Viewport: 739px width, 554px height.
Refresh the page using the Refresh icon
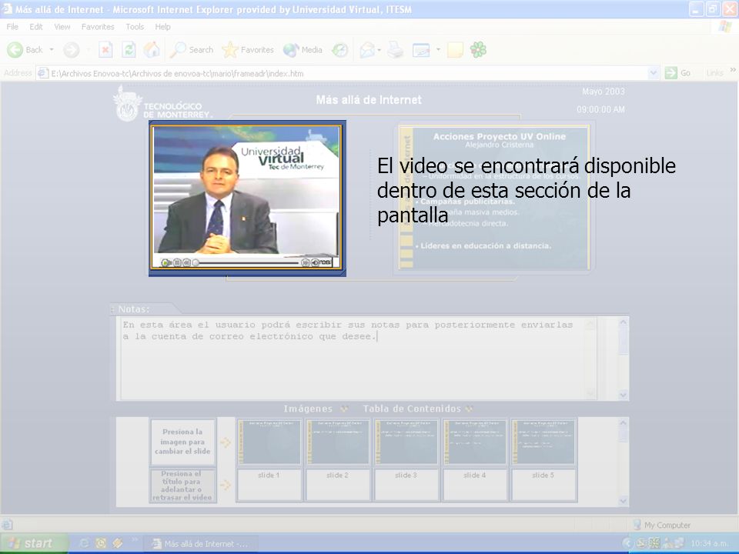(x=129, y=50)
